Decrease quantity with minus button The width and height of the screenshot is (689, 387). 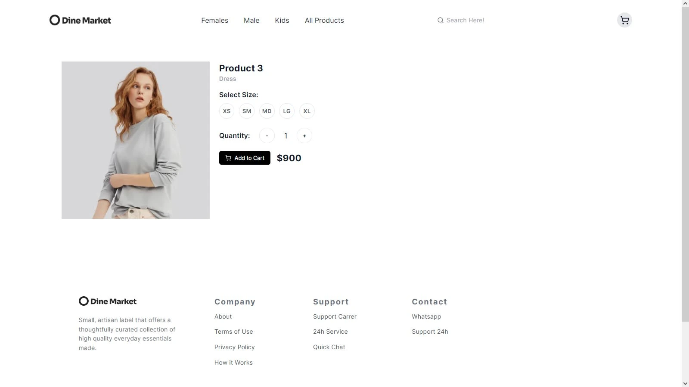(x=267, y=136)
